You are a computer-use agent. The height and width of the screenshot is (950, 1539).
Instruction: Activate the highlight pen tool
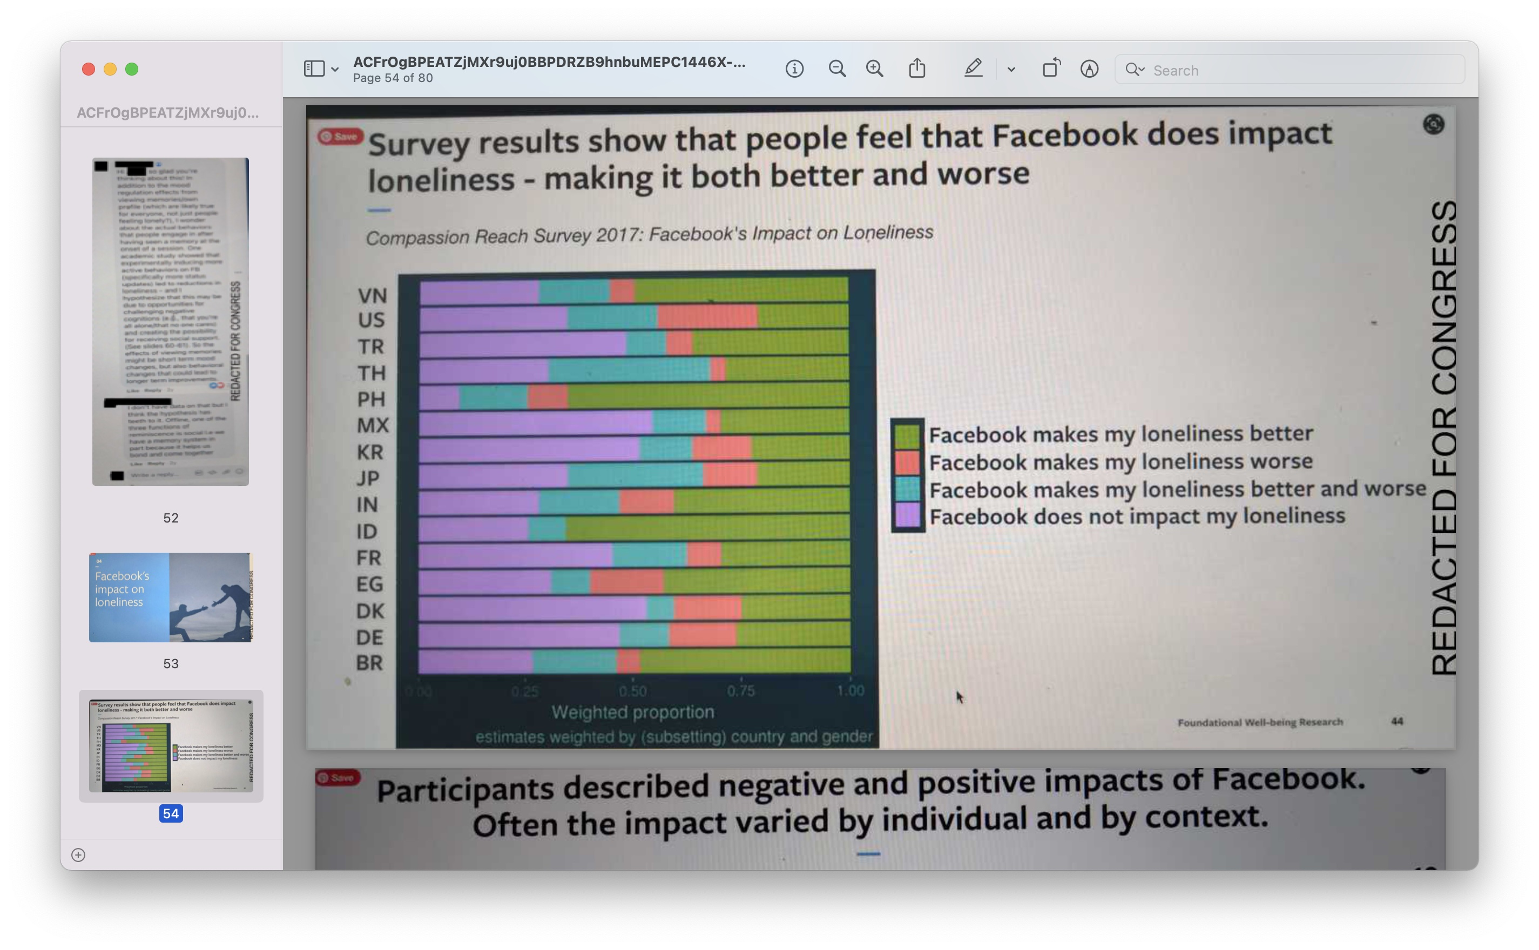click(974, 69)
